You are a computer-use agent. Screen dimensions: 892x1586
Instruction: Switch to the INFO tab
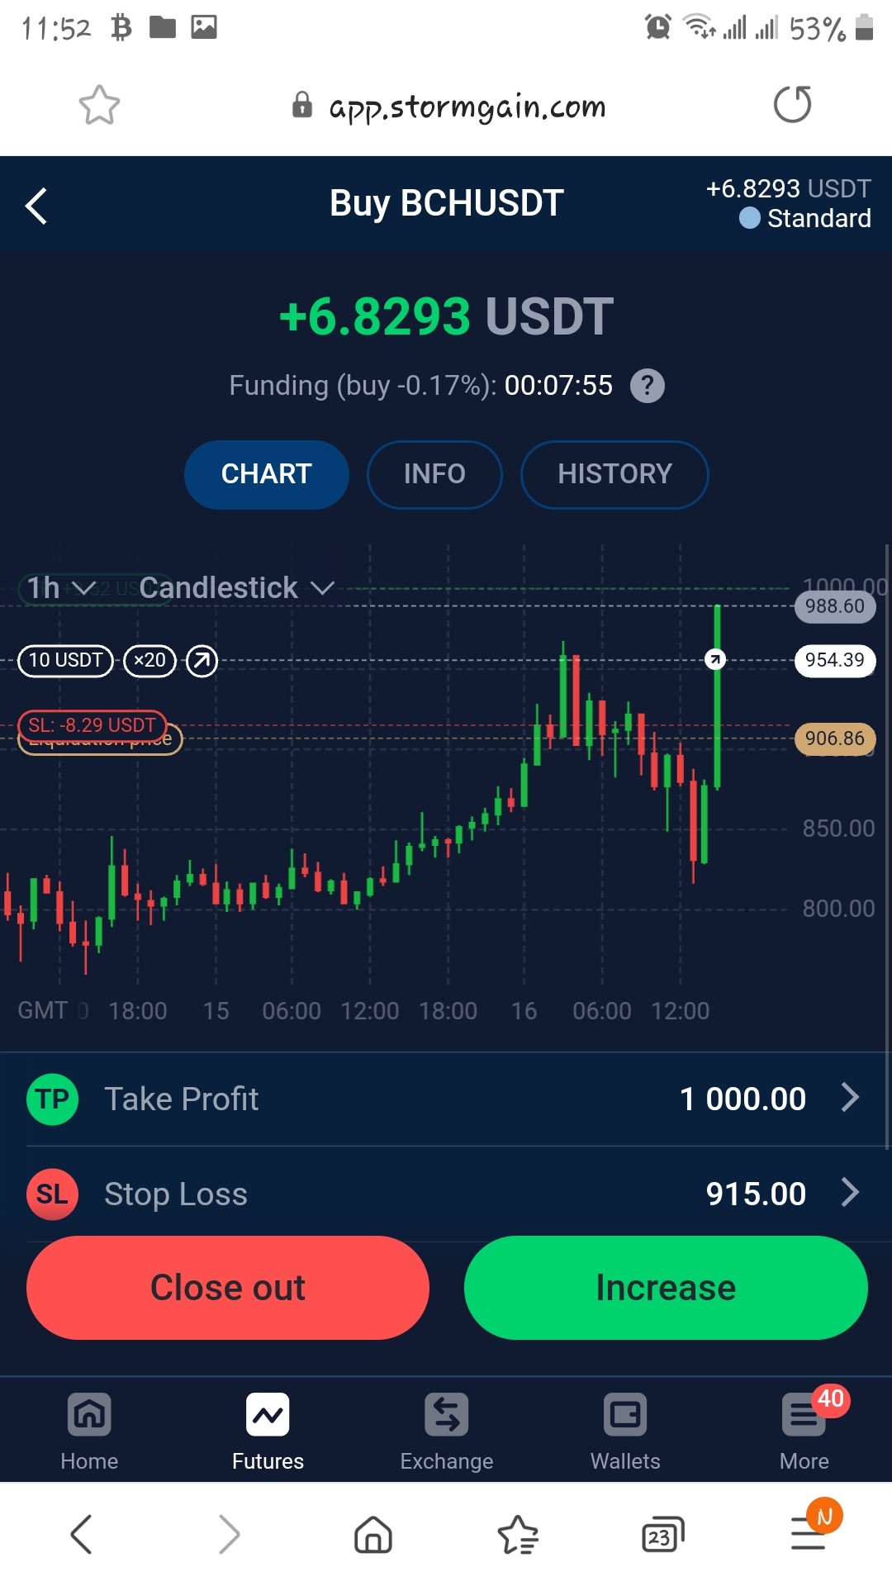tap(434, 475)
